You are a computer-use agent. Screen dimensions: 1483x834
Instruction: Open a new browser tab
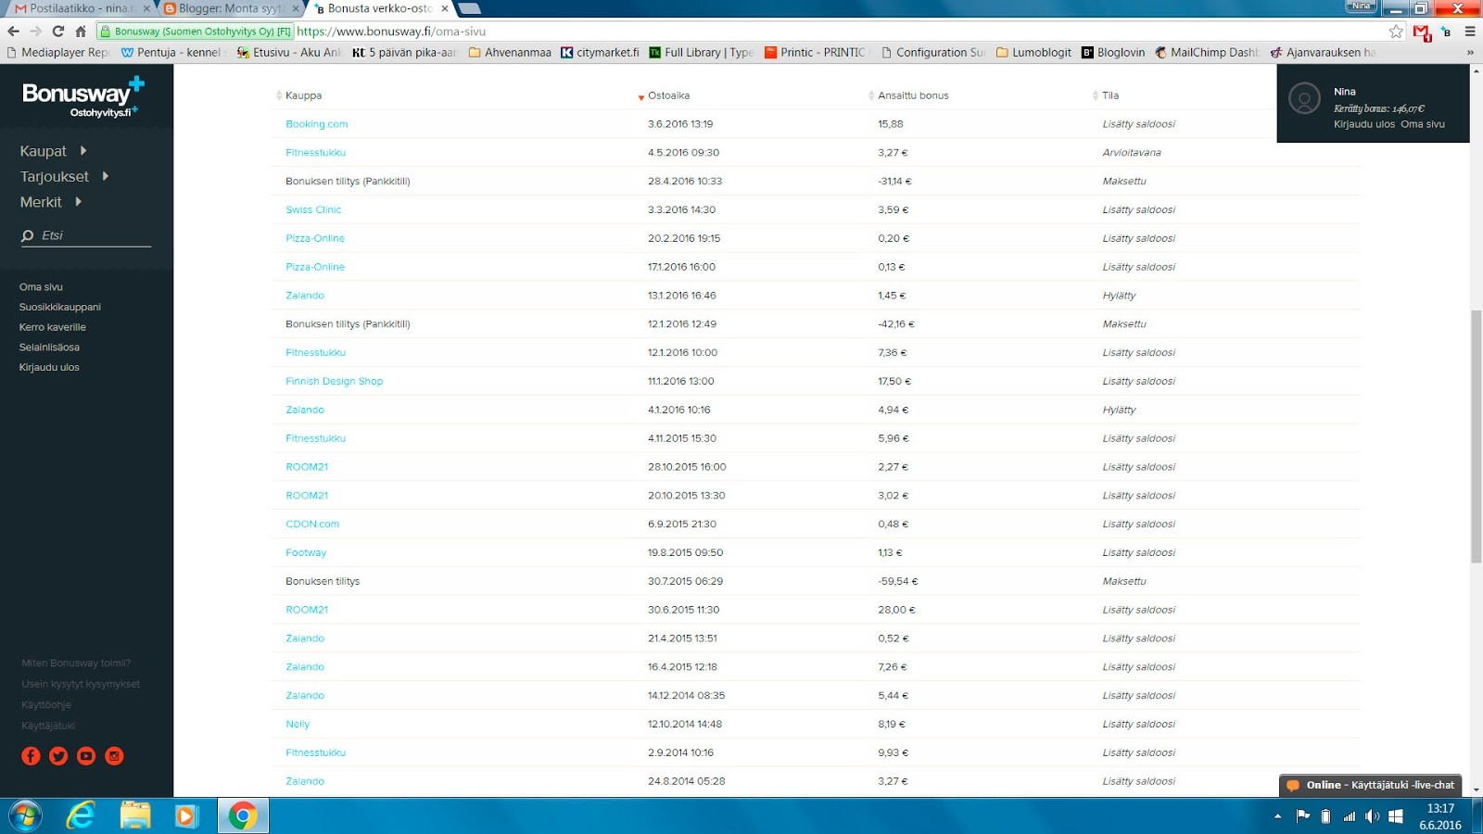pyautogui.click(x=469, y=8)
